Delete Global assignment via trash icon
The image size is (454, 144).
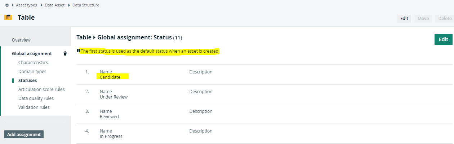coord(65,53)
